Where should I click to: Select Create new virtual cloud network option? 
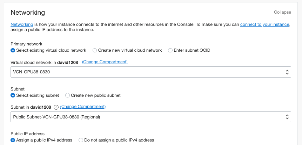tap(95, 50)
